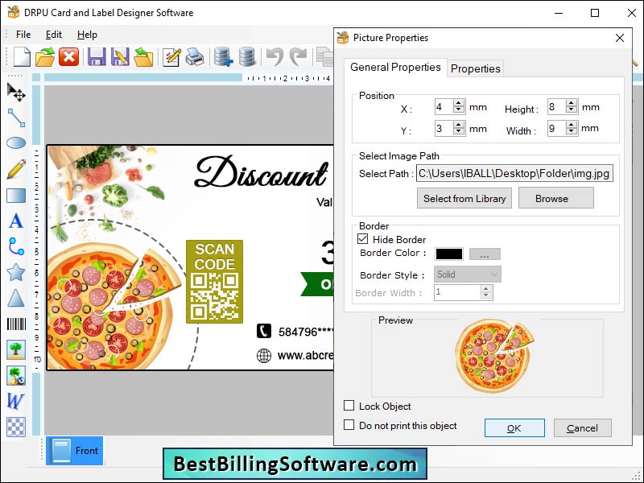Screen dimensions: 644x483
Task: Select the Text tool letter A
Action: [x=16, y=221]
